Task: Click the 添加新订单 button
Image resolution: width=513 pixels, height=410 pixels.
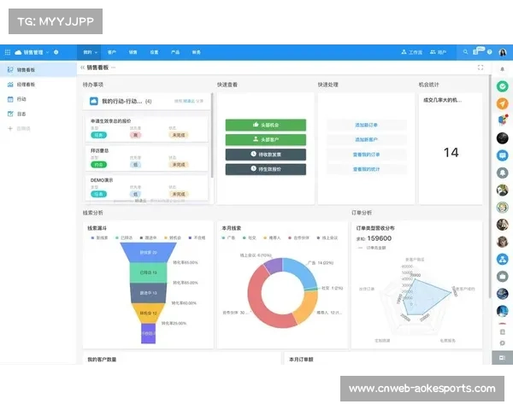Action: coord(365,125)
